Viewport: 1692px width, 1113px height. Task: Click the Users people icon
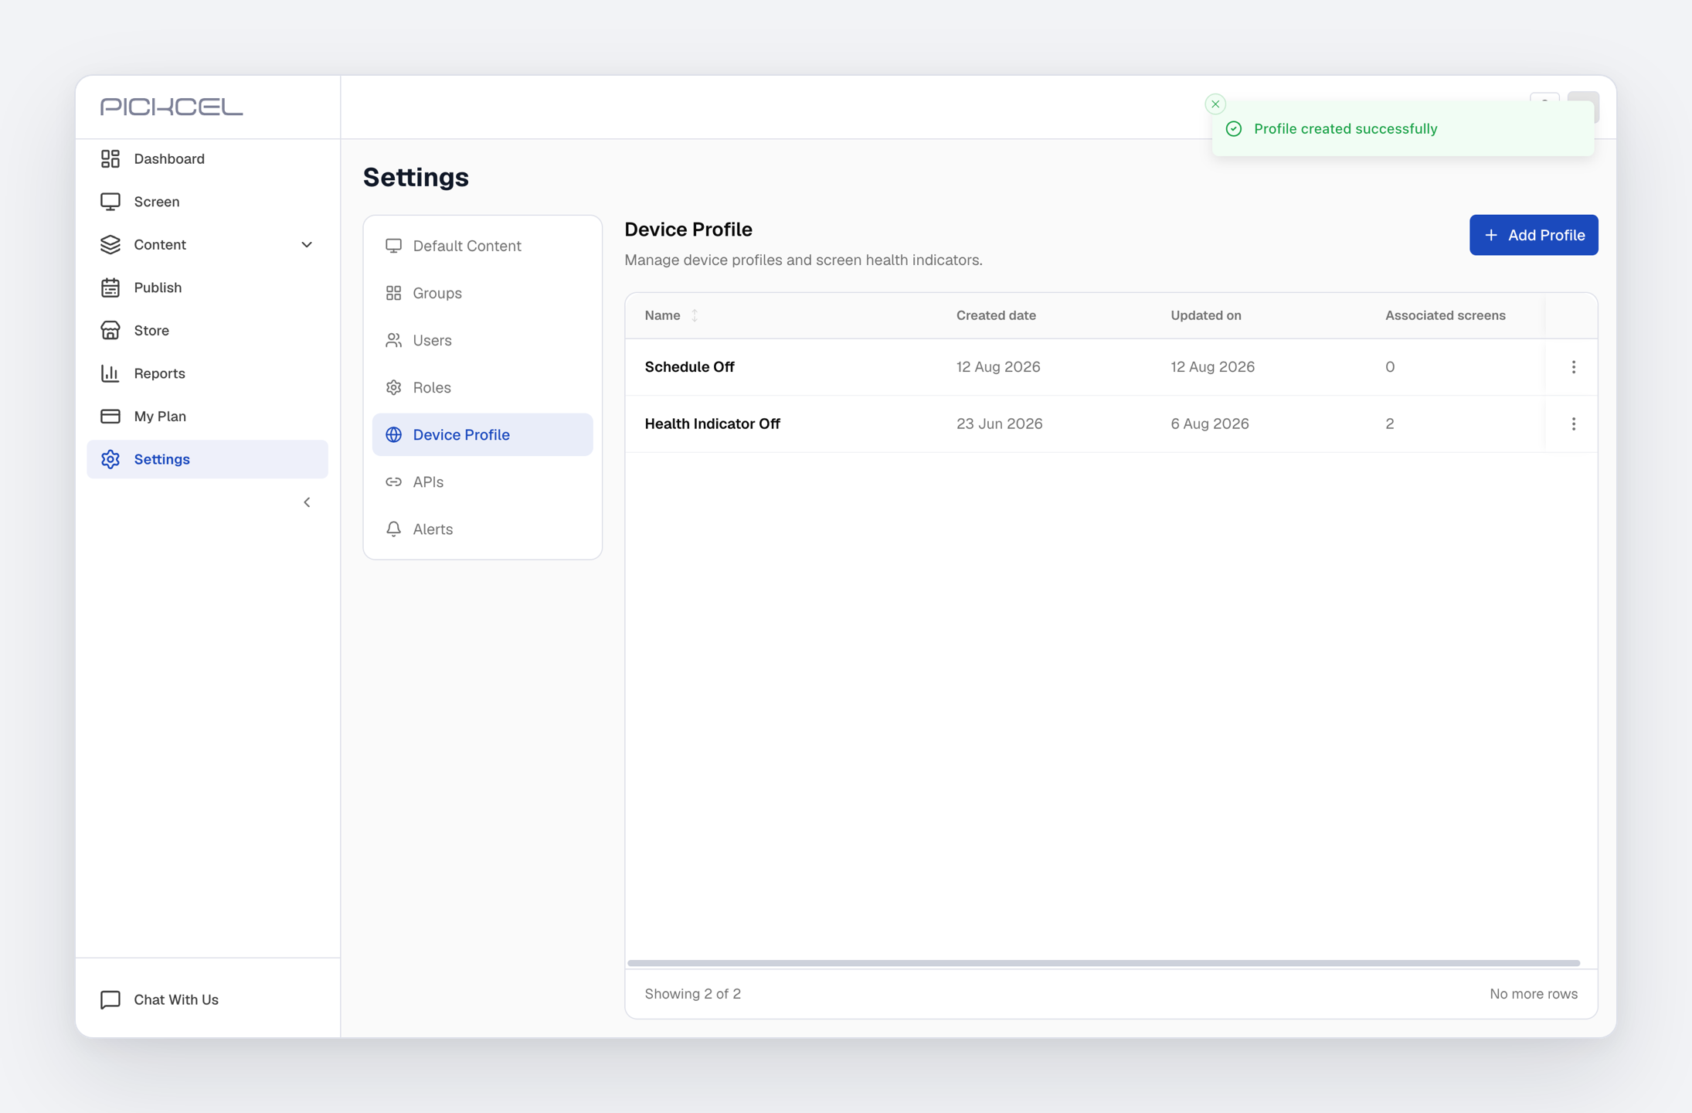tap(394, 340)
